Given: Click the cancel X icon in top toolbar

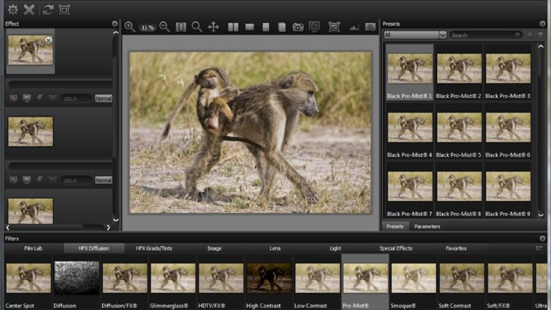Looking at the screenshot, I should (29, 10).
